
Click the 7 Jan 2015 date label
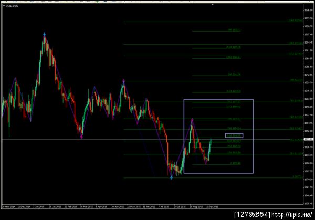click(x=39, y=206)
